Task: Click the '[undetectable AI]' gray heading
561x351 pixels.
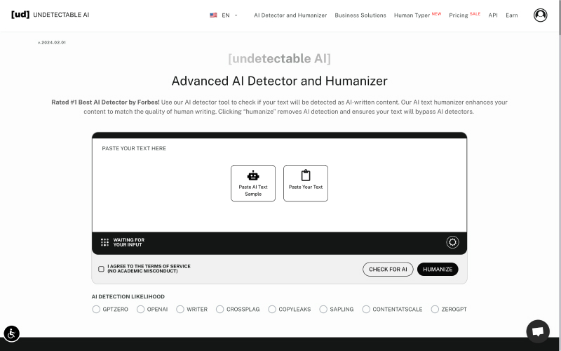Action: click(x=279, y=58)
